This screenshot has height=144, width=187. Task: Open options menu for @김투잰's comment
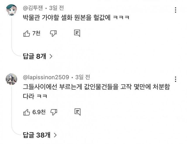tap(175, 10)
